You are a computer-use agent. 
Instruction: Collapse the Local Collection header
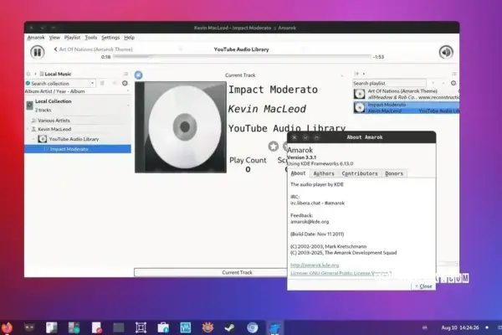(128, 106)
